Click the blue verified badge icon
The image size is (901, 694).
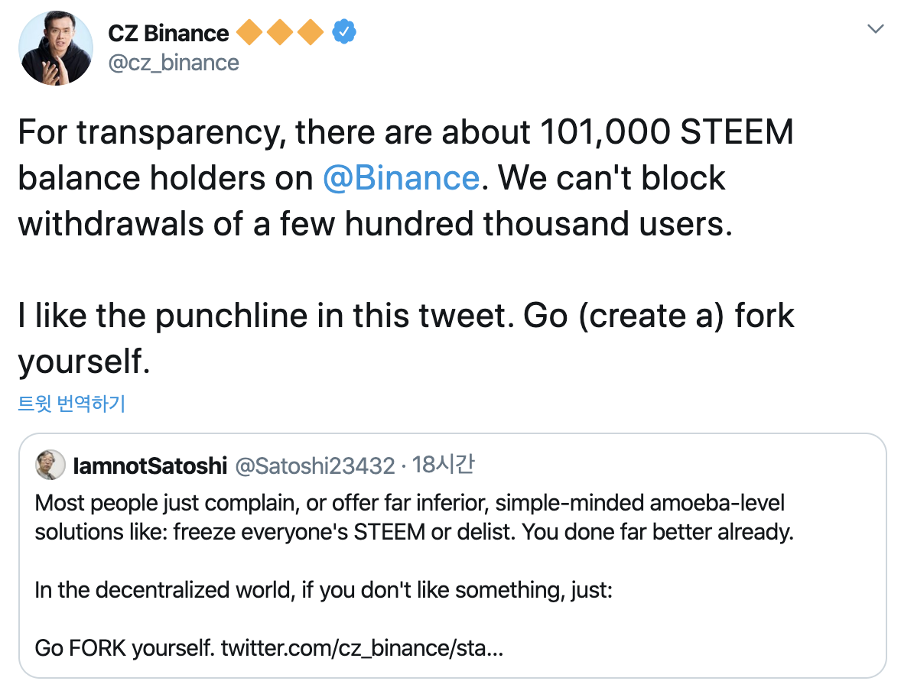346,32
